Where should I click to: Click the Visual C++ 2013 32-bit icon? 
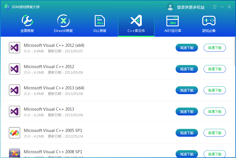(15, 111)
